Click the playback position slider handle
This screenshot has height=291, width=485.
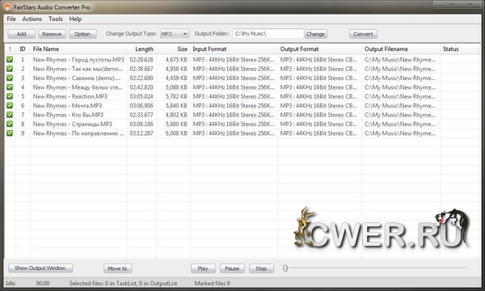coord(285,268)
